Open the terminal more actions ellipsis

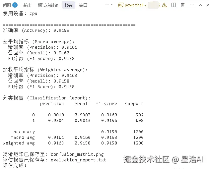[x=192, y=5]
